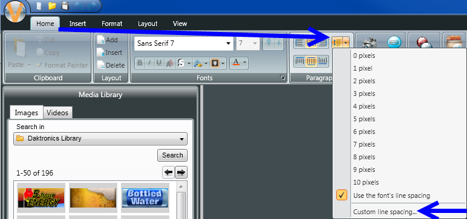Open a file using the yellow folder icon
Image resolution: width=467 pixels, height=219 pixels.
(x=52, y=5)
